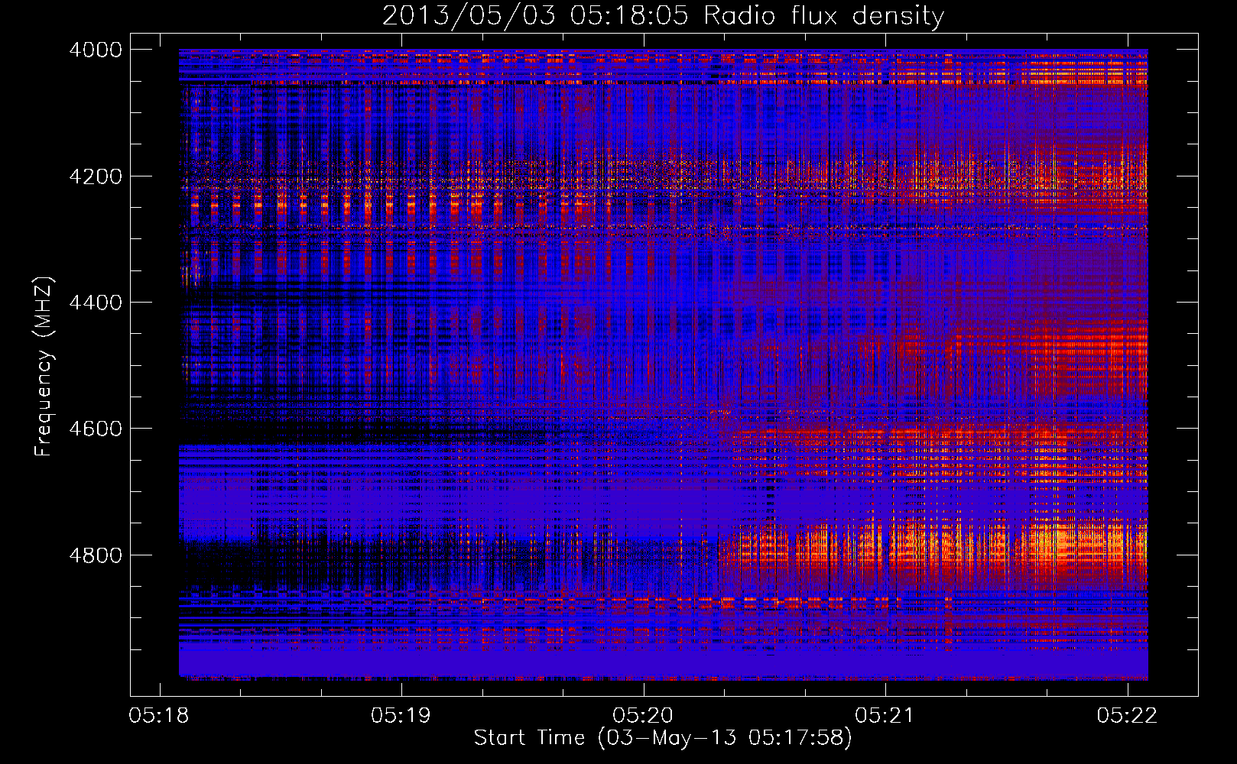
Task: Click the 05:20 time axis label
Action: [x=643, y=716]
